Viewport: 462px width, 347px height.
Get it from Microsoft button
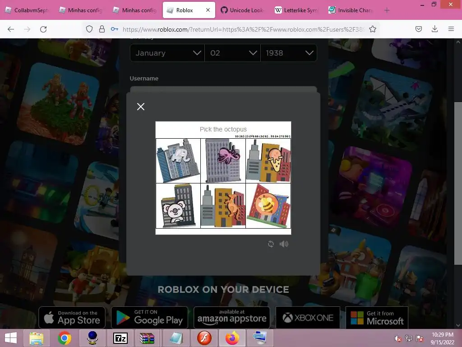(377, 318)
